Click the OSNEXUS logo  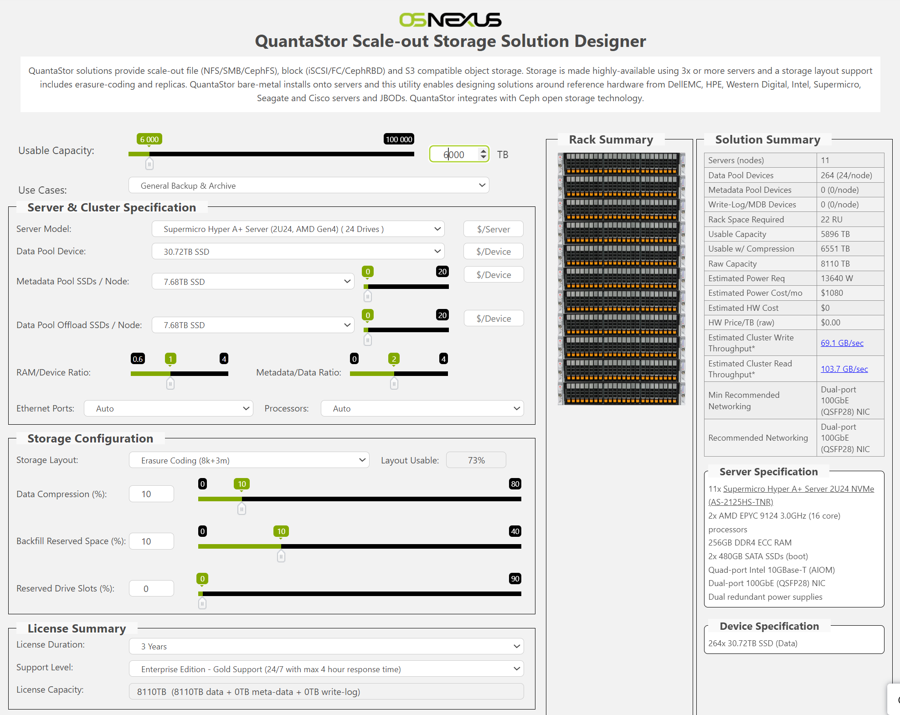pyautogui.click(x=450, y=20)
